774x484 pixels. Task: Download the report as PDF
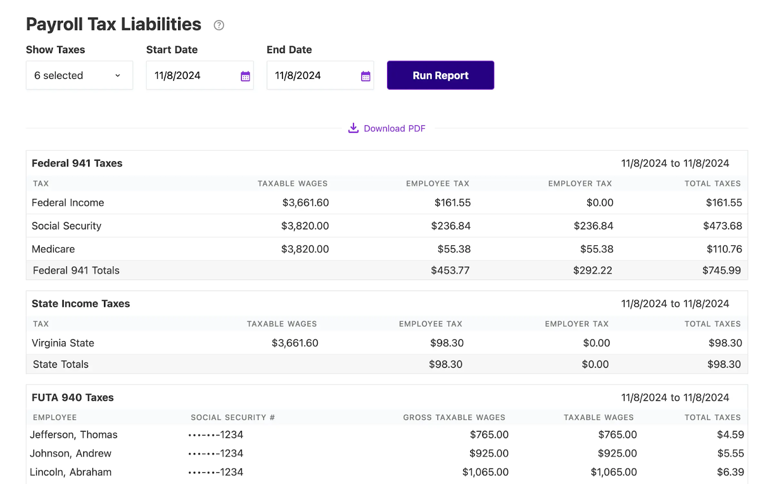pyautogui.click(x=394, y=128)
